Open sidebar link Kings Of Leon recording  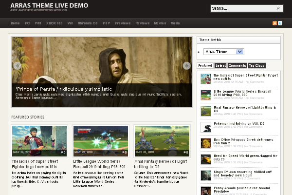coord(242,174)
